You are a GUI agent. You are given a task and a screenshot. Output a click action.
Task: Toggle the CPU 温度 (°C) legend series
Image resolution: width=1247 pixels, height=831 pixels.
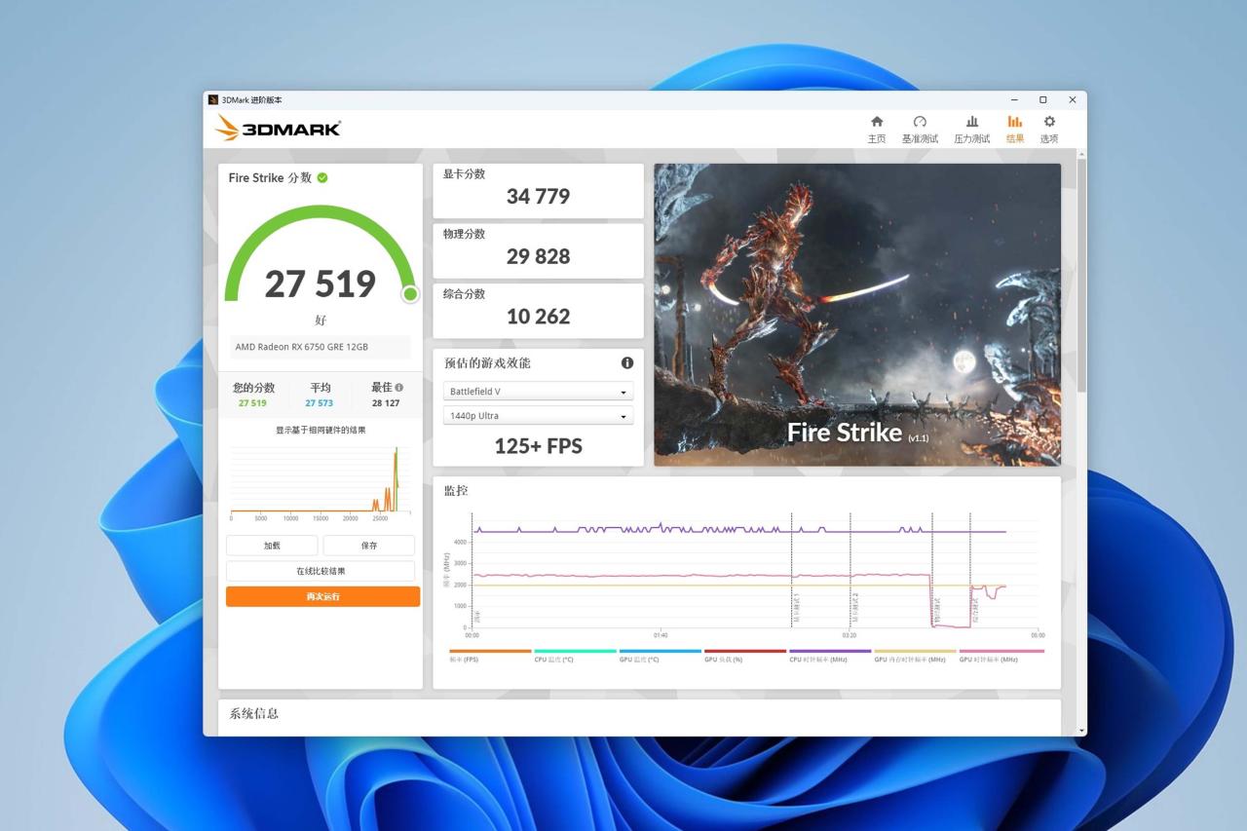(x=575, y=656)
